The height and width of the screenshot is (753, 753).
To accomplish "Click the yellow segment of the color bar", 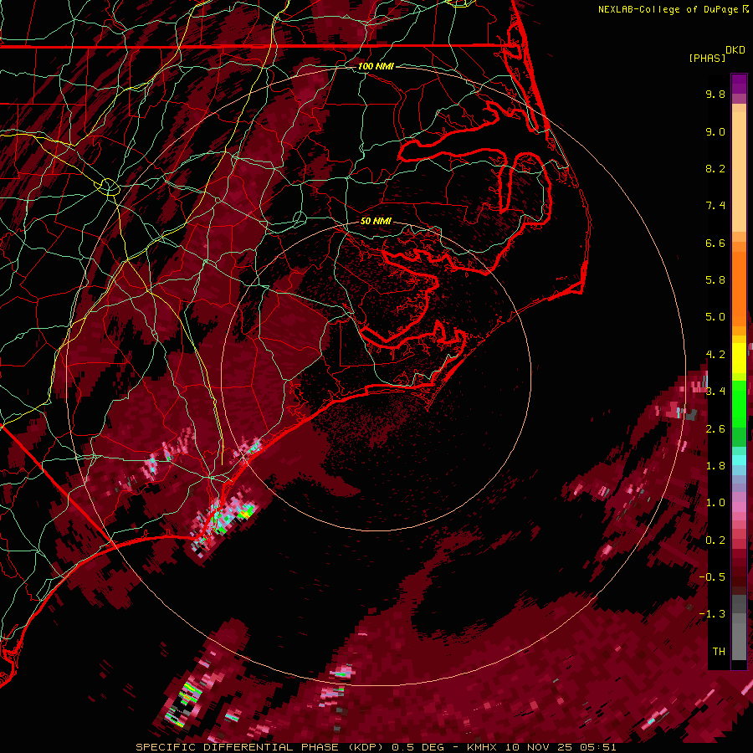I will tap(739, 358).
